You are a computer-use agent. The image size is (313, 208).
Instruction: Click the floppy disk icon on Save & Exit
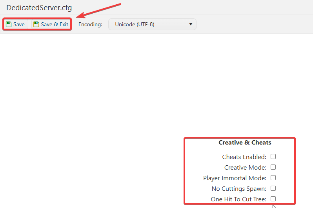click(x=36, y=24)
